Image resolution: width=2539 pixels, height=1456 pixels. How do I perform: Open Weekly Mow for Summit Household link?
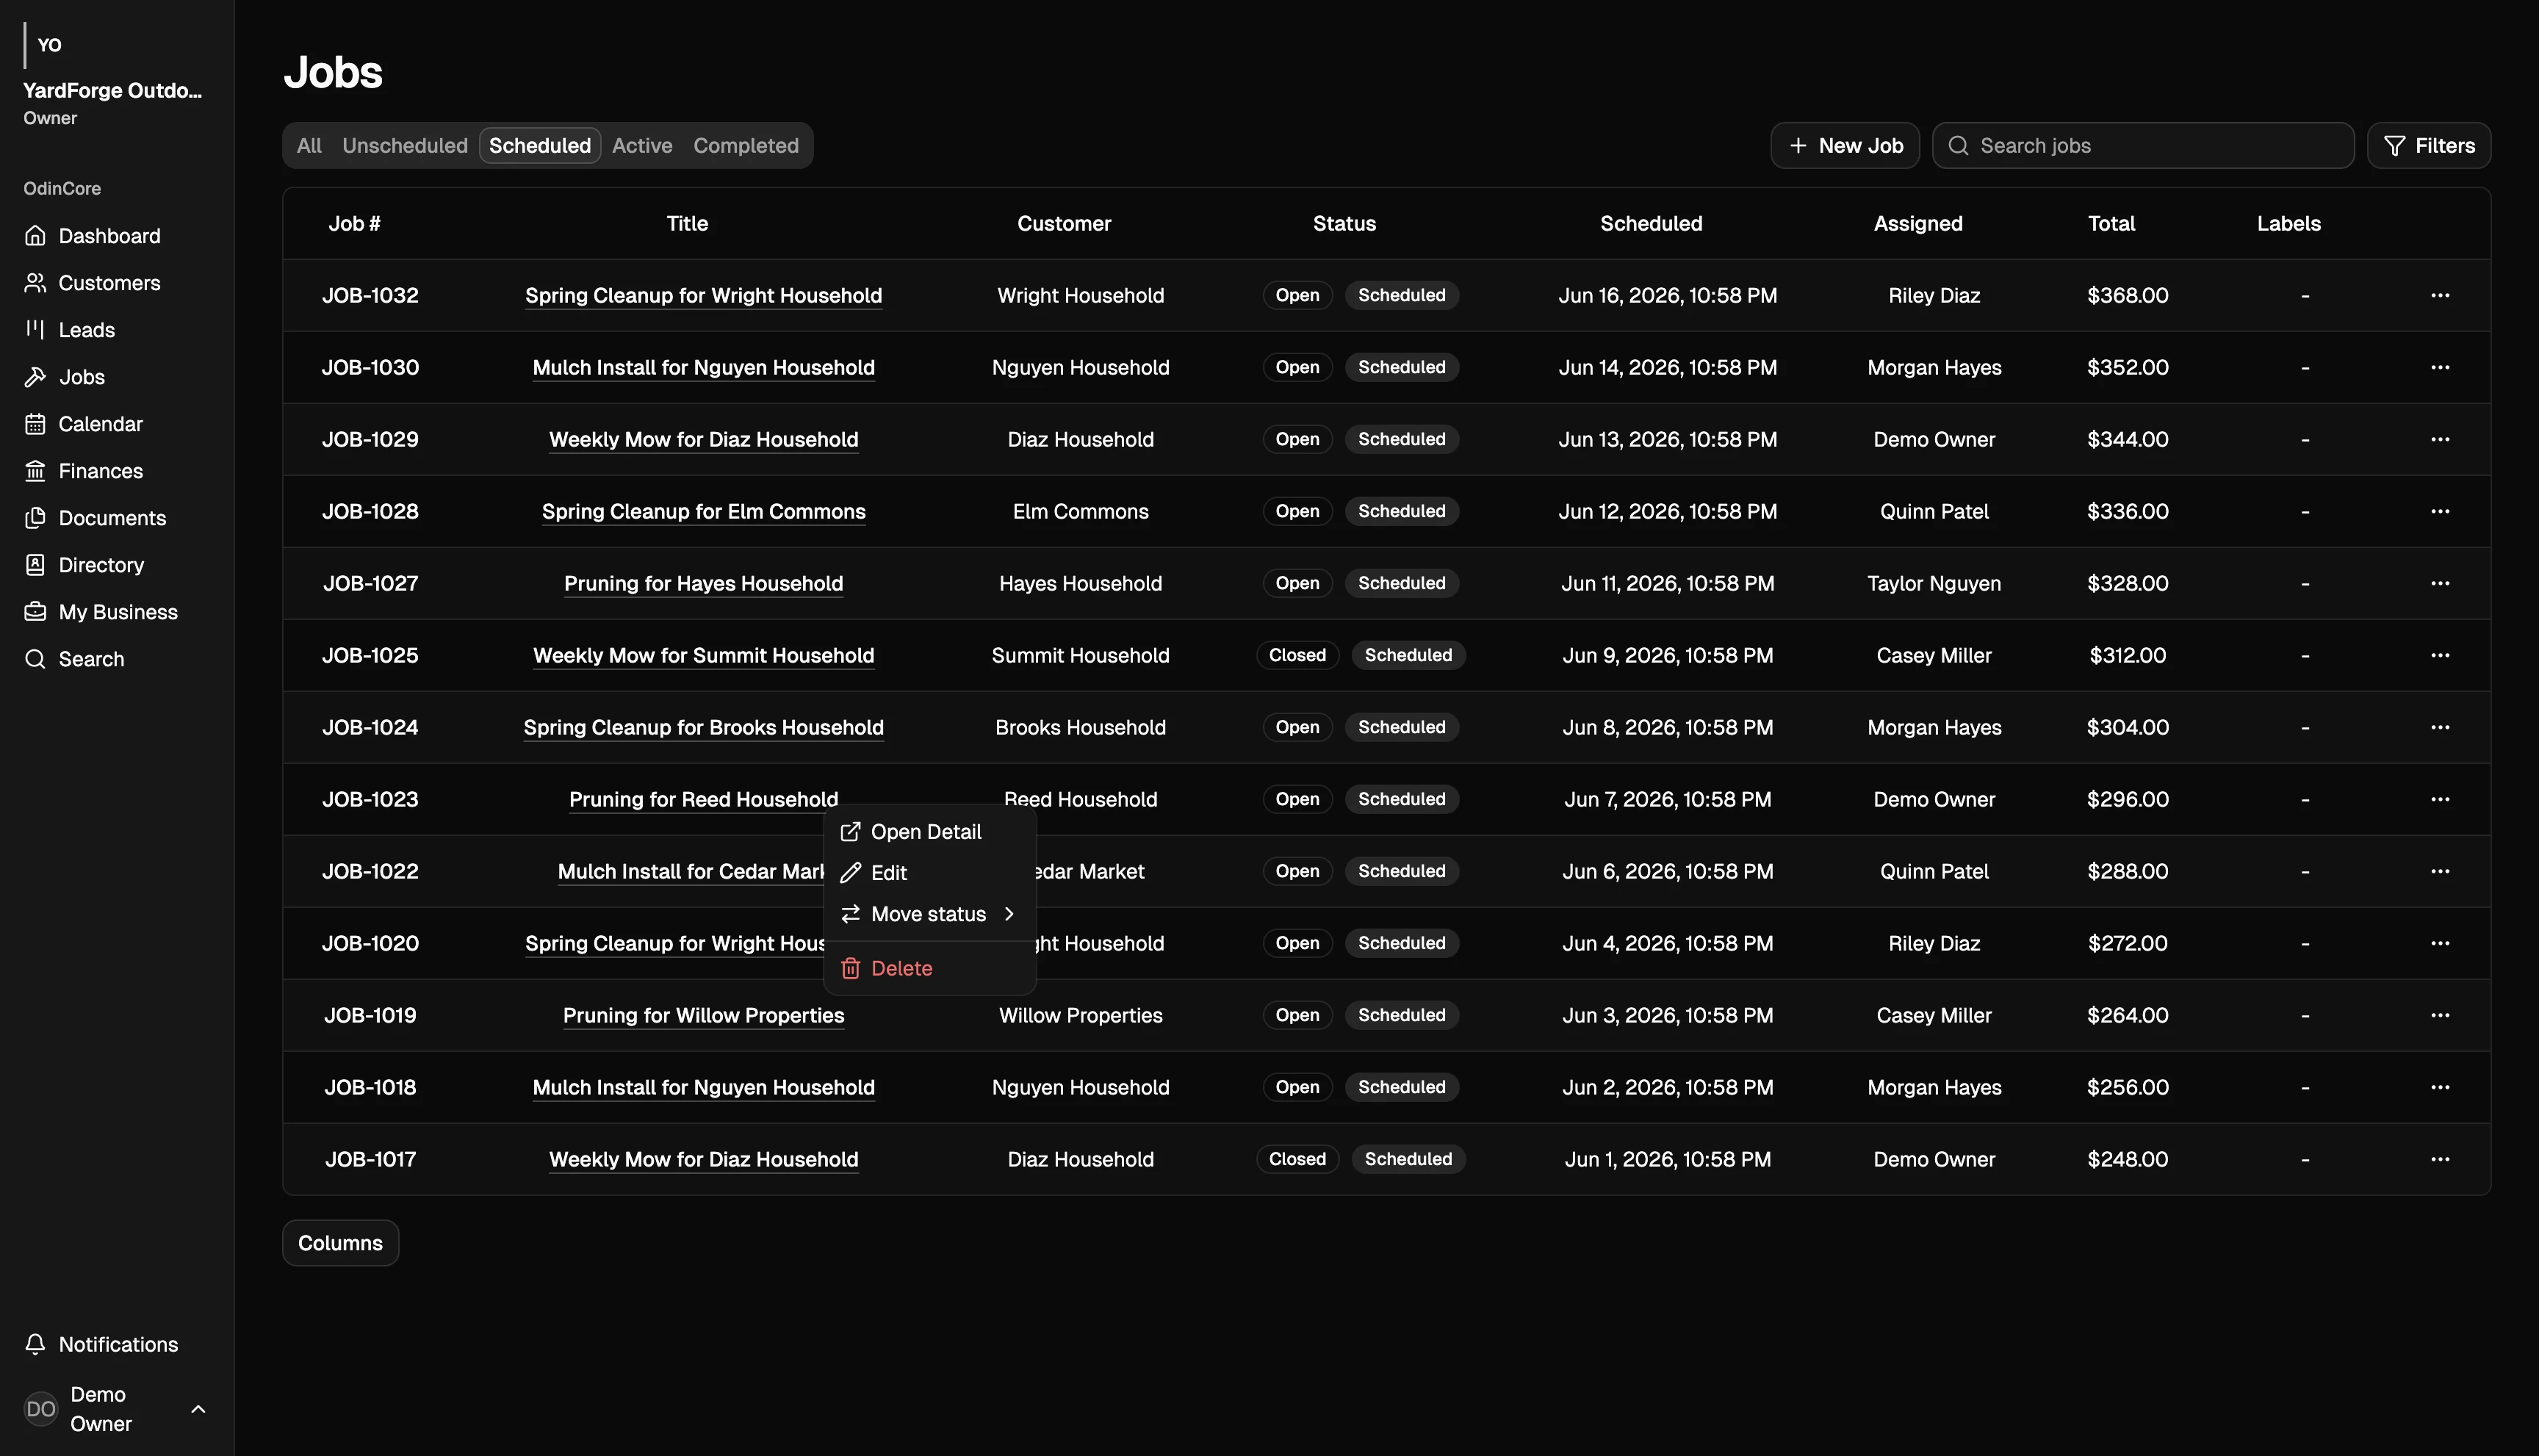pyautogui.click(x=703, y=655)
